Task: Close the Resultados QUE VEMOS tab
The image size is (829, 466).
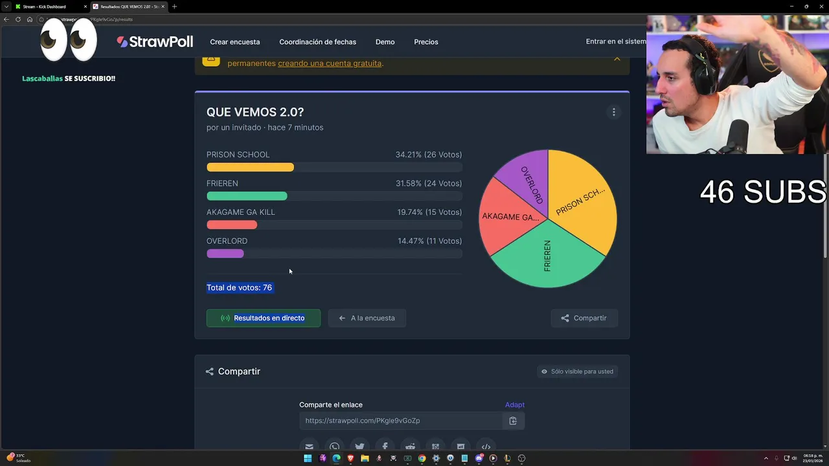Action: (x=163, y=6)
